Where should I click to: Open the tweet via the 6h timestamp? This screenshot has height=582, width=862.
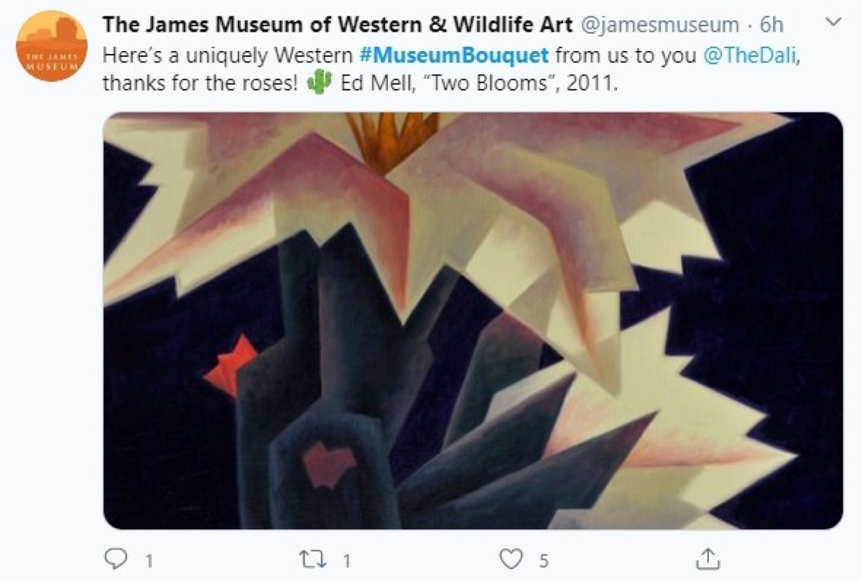(x=771, y=25)
